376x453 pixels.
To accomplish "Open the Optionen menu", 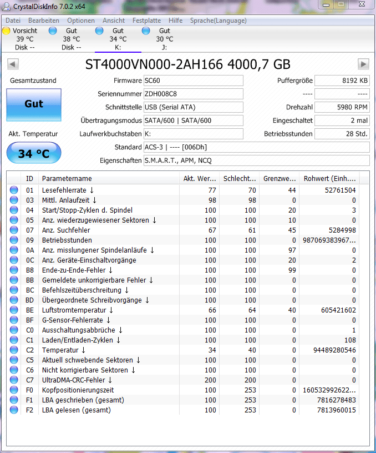I will (x=81, y=21).
